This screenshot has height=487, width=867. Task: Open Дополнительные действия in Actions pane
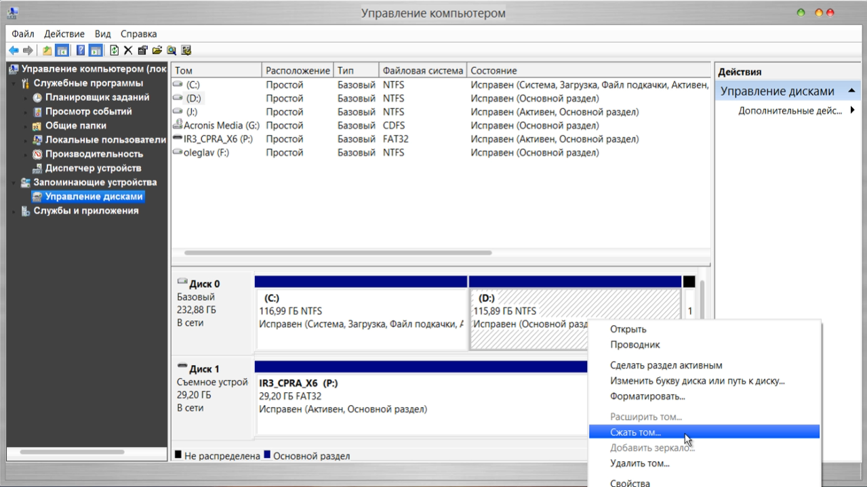[x=790, y=110]
